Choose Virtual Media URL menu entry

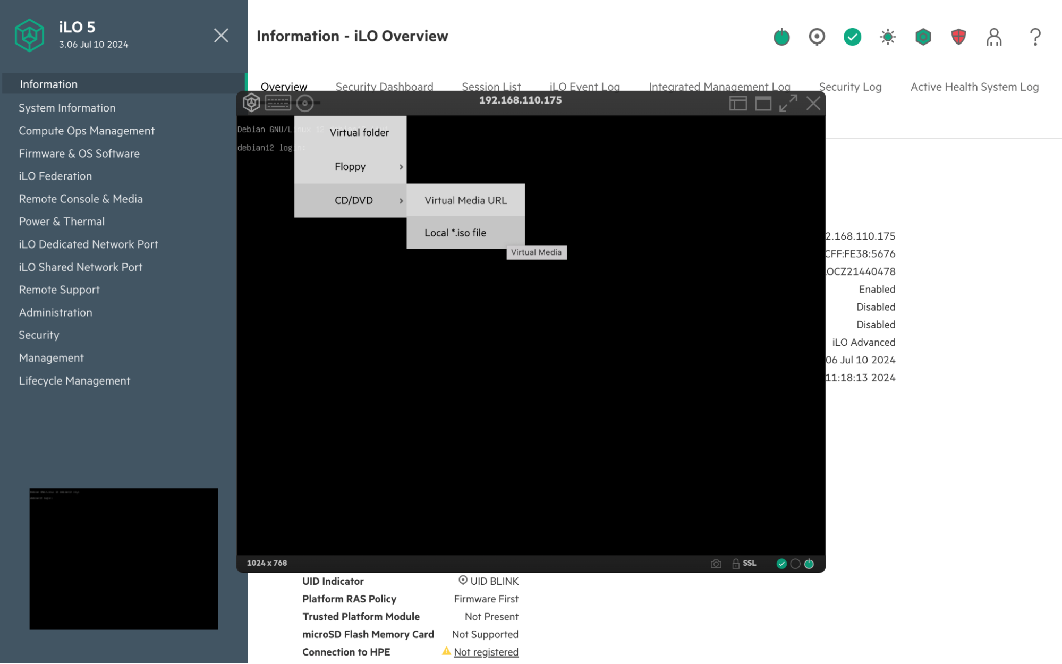pyautogui.click(x=465, y=200)
